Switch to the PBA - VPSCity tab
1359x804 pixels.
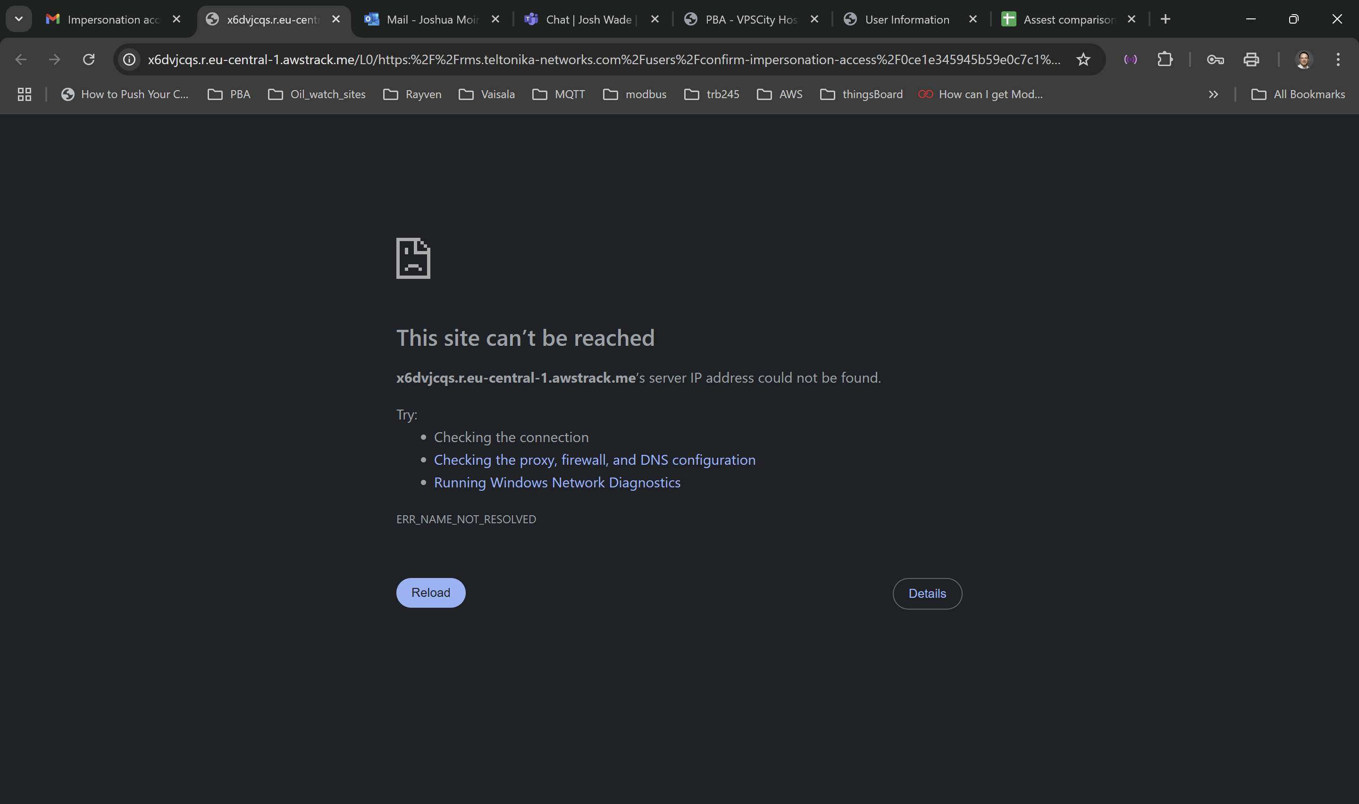751,19
